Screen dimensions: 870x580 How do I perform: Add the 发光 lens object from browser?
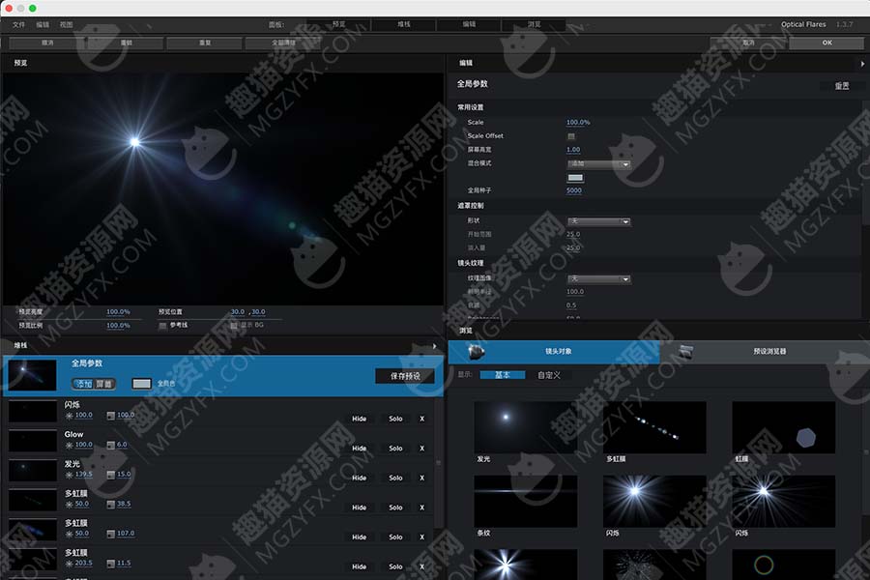(x=526, y=427)
